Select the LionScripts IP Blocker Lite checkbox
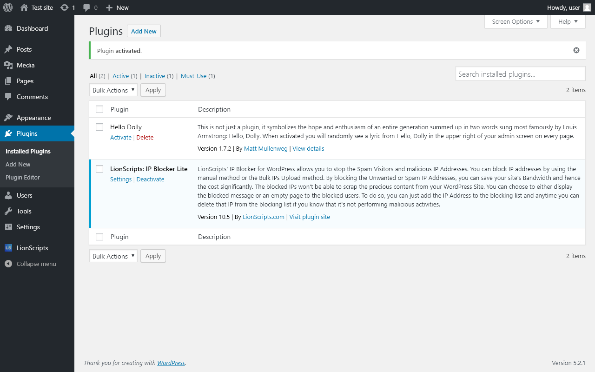 point(99,169)
